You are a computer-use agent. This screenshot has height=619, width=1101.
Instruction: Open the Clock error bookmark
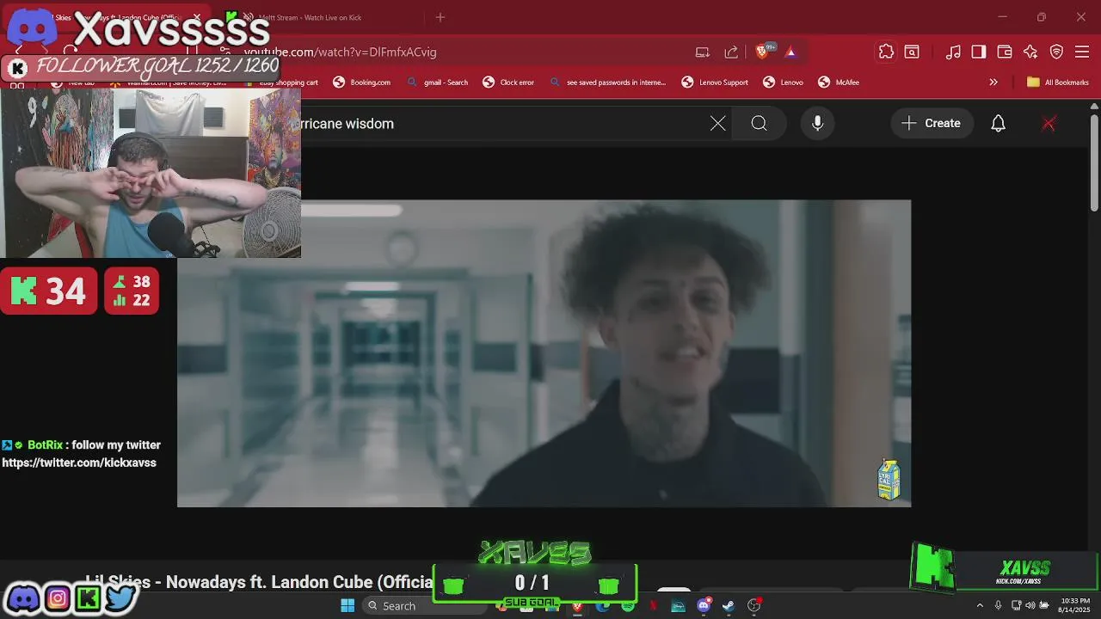pos(509,83)
